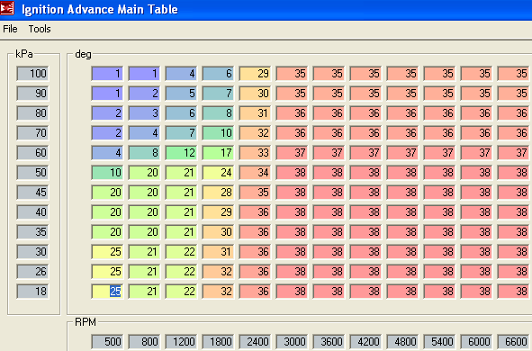The width and height of the screenshot is (532, 351).
Task: Select advance cell 10 in the 50 kPa row
Action: pyautogui.click(x=107, y=172)
